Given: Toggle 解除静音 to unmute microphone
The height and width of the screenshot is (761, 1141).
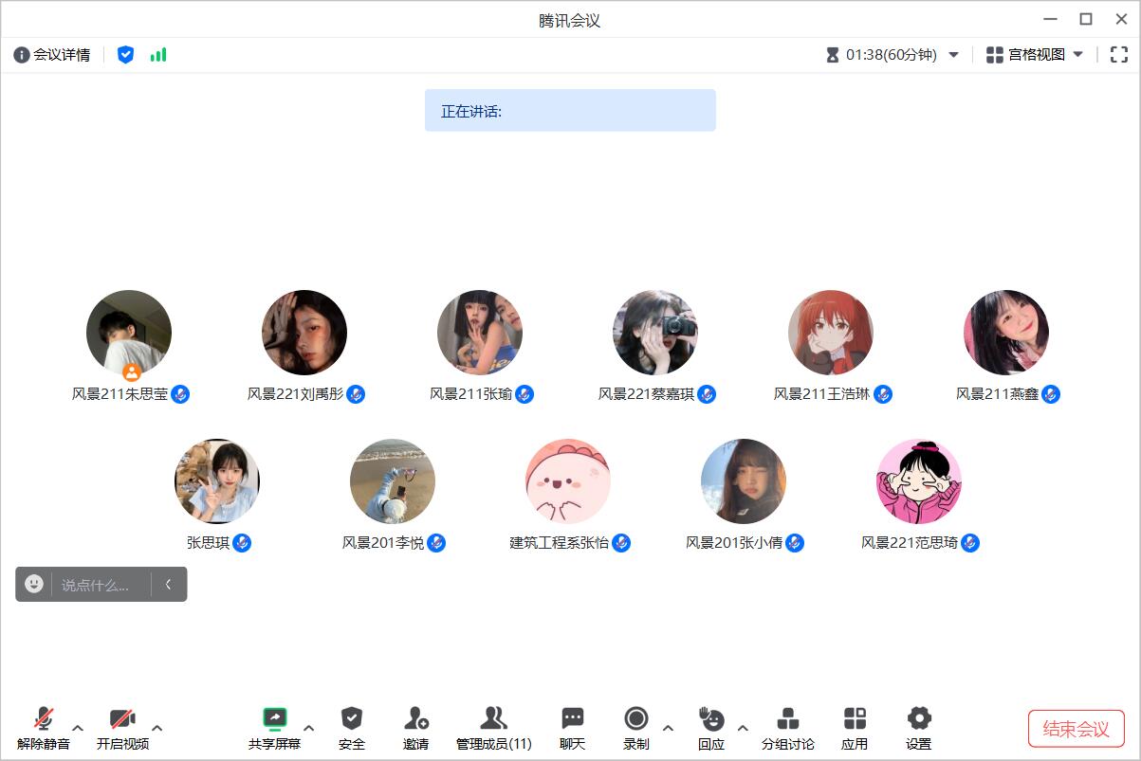Looking at the screenshot, I should tap(44, 719).
